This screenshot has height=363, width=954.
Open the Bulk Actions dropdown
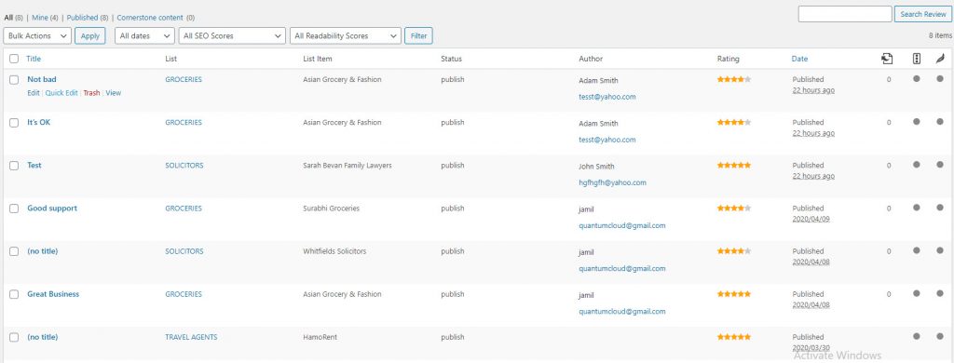point(37,36)
